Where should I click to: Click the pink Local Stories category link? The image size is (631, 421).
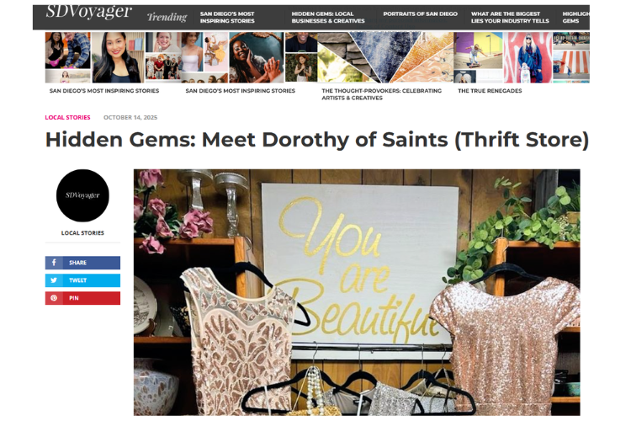click(x=67, y=117)
